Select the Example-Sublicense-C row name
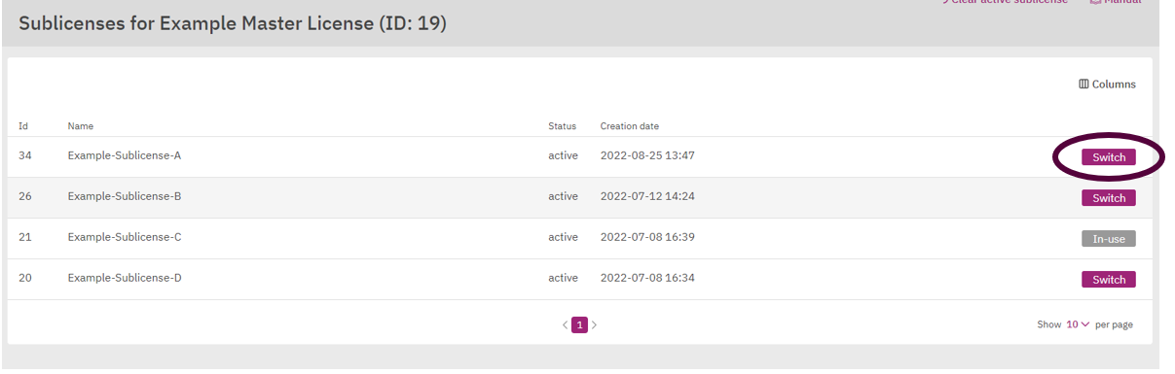This screenshot has height=374, width=1175. tap(125, 237)
